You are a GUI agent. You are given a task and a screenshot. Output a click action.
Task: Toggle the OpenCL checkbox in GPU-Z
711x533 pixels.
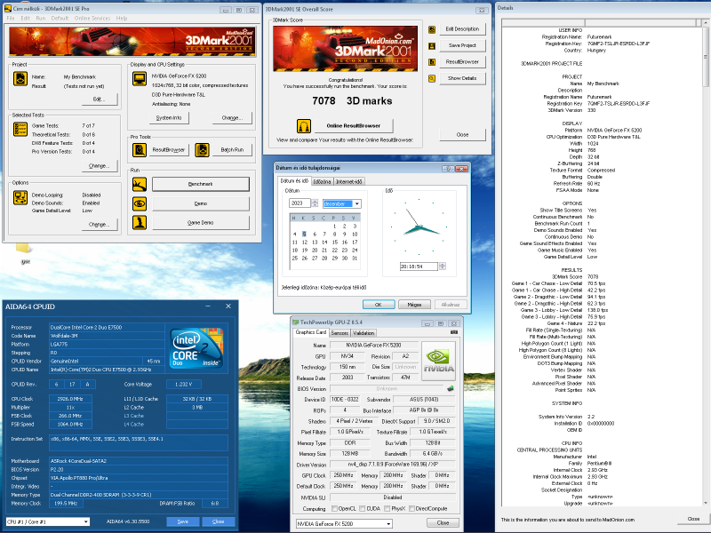pyautogui.click(x=334, y=508)
